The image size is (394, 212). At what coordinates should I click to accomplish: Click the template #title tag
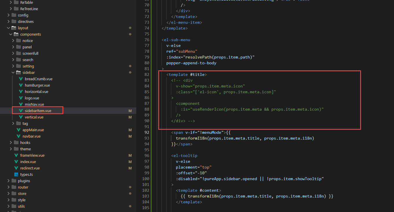pyautogui.click(x=187, y=74)
